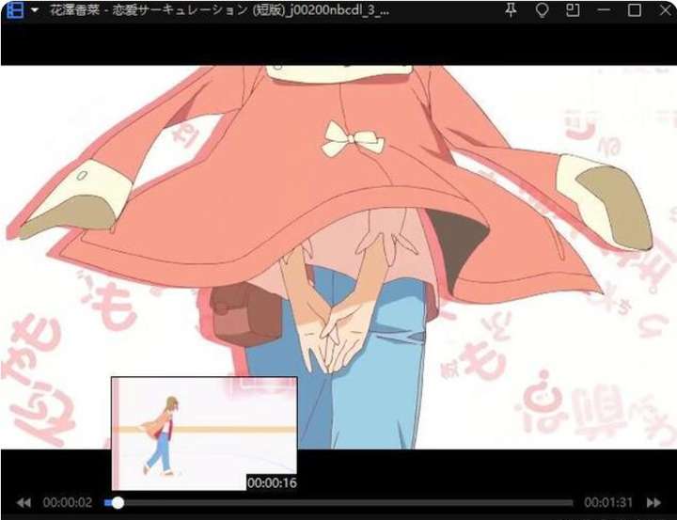Click the rewind button left of elapsed time
The height and width of the screenshot is (520, 677).
[x=24, y=503]
